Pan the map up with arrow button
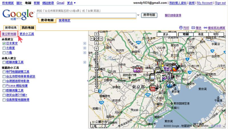 tap(96, 34)
